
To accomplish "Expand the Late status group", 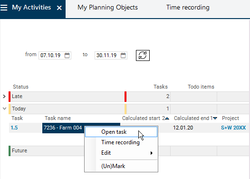I will (4, 96).
